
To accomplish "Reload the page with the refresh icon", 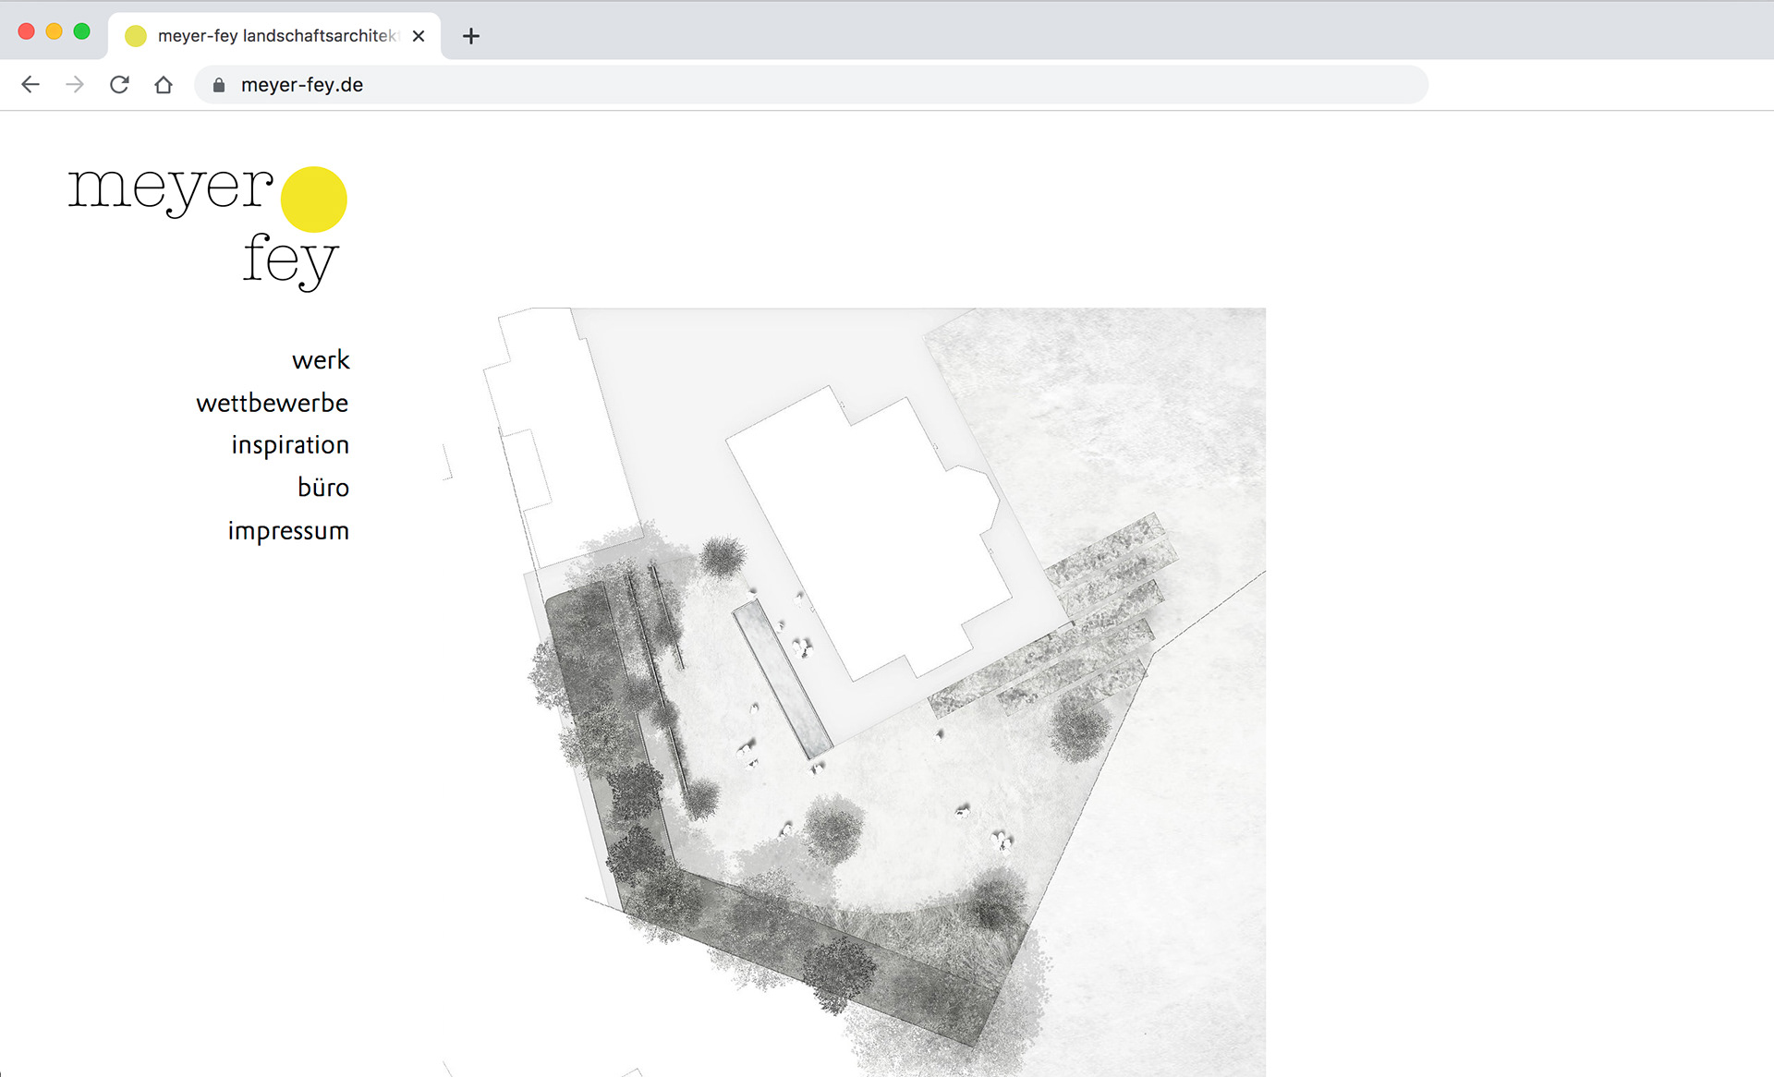I will tap(119, 85).
